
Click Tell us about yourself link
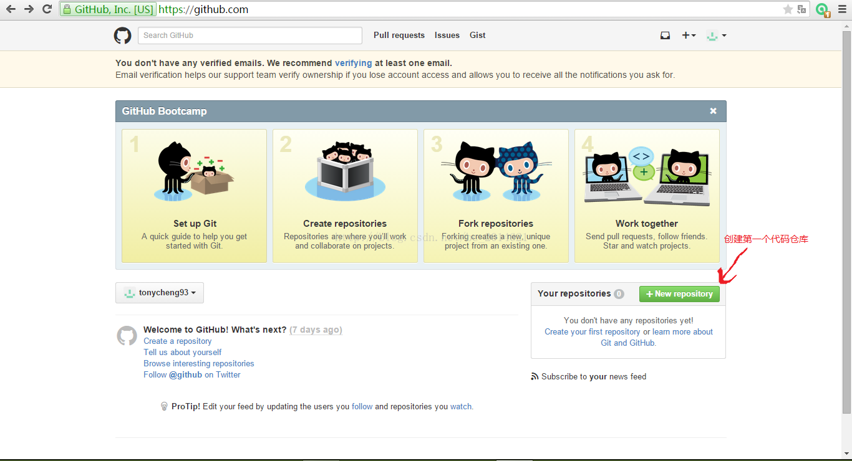point(182,353)
